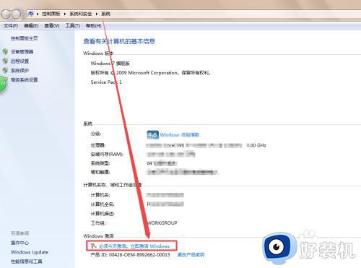361x268 pixels.
Task: Click the shield icon beside 远程设置
Action: coord(5,61)
